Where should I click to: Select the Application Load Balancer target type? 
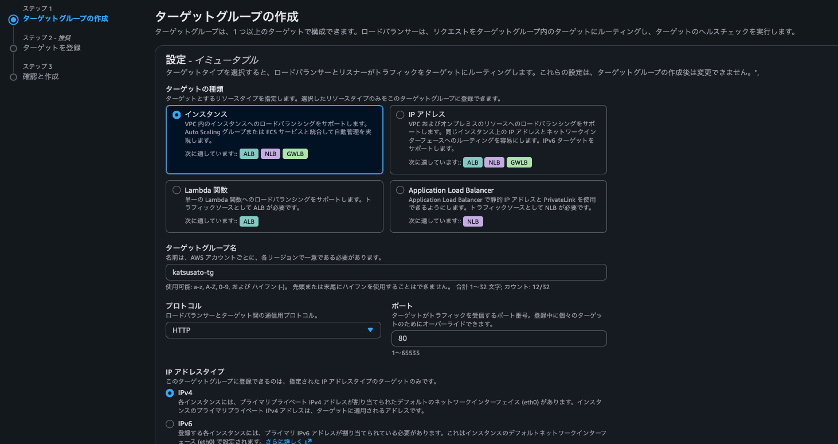coord(400,190)
